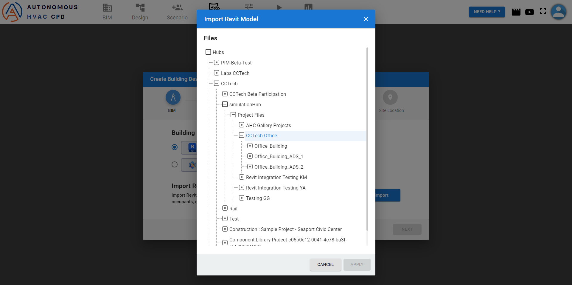Expand Revit Integration Testing KM folder
Screen dimensions: 572x285
pyautogui.click(x=242, y=177)
